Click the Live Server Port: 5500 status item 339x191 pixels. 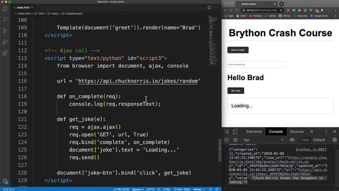click(x=182, y=189)
